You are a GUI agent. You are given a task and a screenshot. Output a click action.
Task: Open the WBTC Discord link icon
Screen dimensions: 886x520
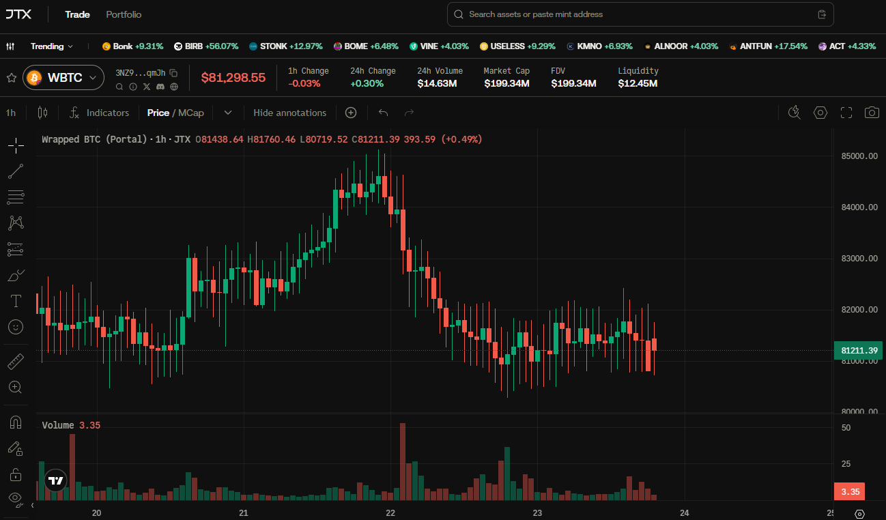160,87
